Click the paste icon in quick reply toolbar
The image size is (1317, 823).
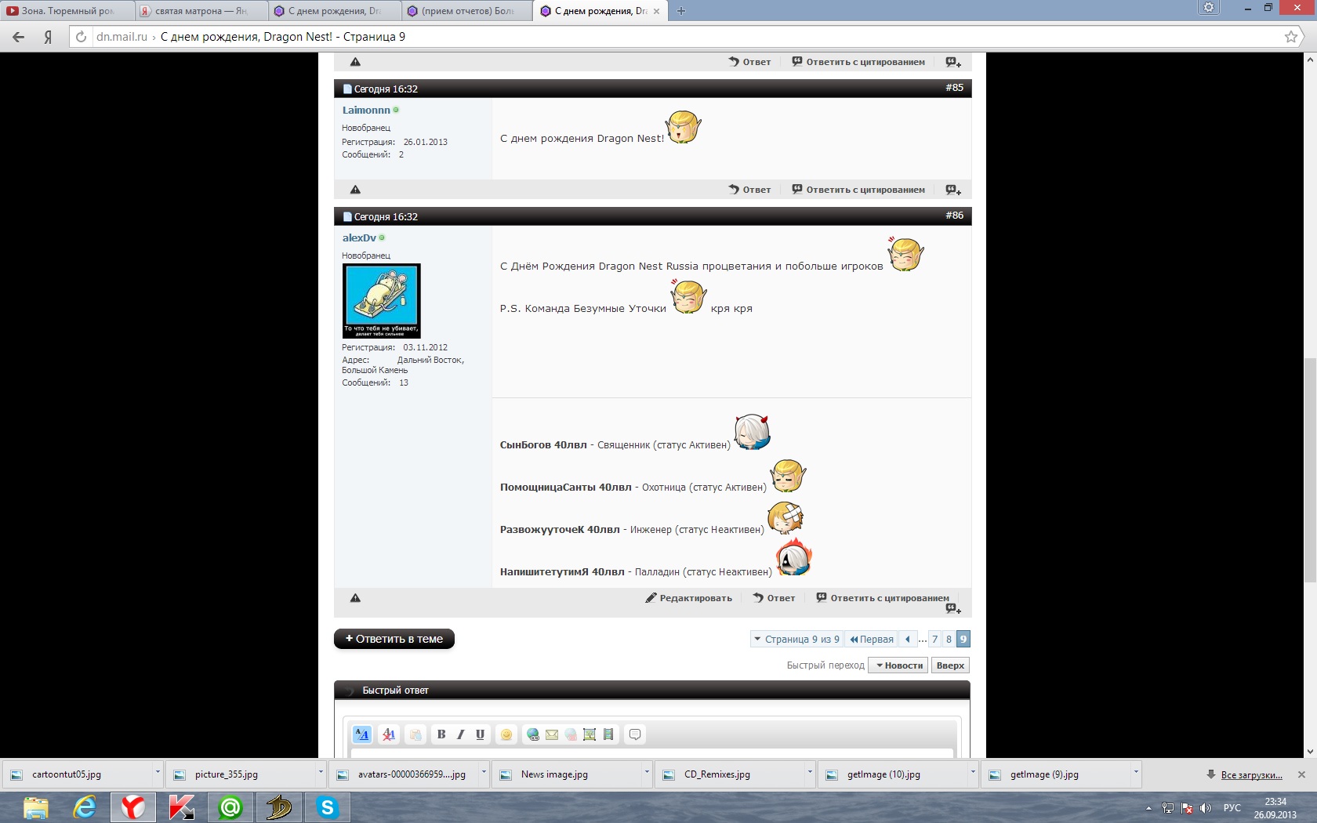pyautogui.click(x=415, y=734)
